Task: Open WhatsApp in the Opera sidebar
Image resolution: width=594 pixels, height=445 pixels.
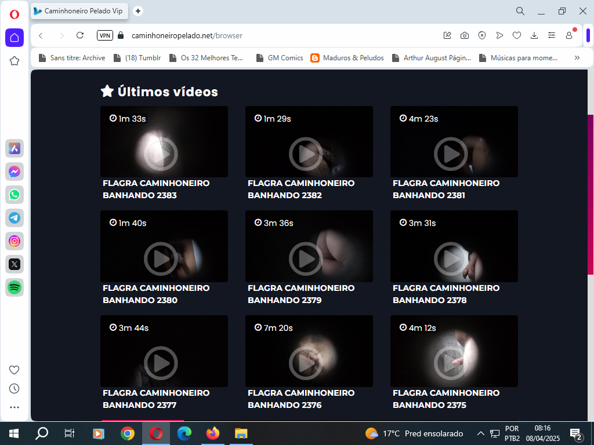Action: (15, 195)
